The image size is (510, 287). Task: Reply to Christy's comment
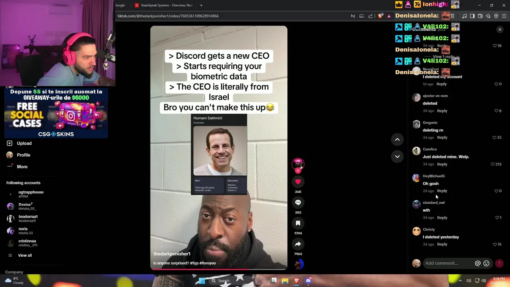(442, 244)
